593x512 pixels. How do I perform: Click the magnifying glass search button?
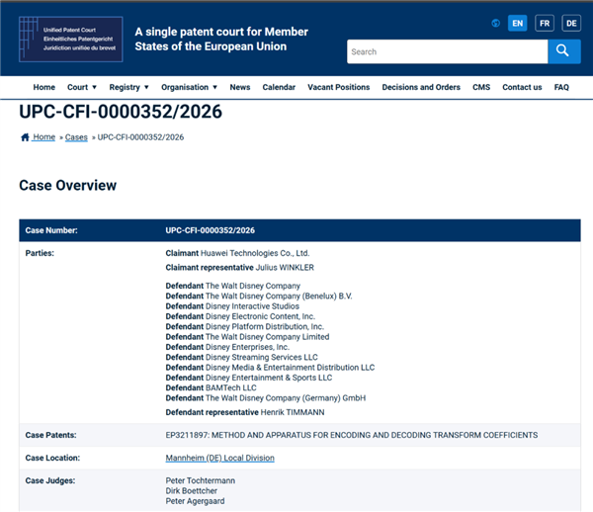click(564, 51)
